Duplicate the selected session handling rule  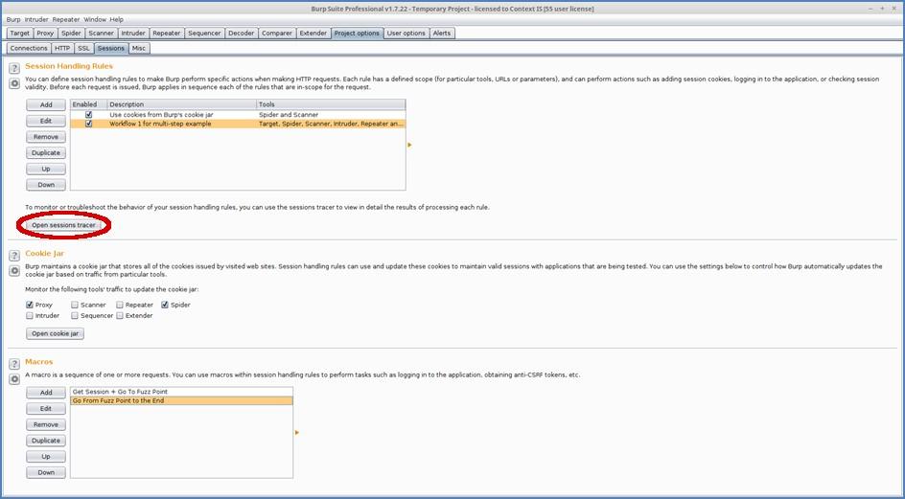pos(46,153)
